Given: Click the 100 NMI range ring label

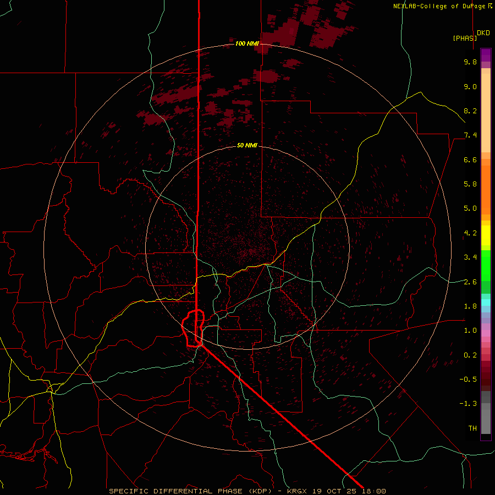Looking at the screenshot, I should pyautogui.click(x=247, y=43).
